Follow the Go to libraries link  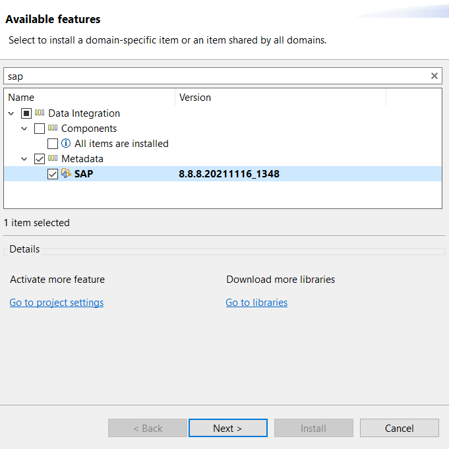(x=256, y=303)
